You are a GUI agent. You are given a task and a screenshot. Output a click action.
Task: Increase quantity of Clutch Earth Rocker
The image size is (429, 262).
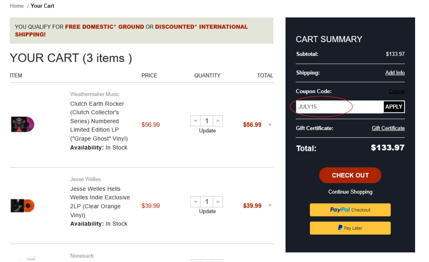click(x=218, y=121)
